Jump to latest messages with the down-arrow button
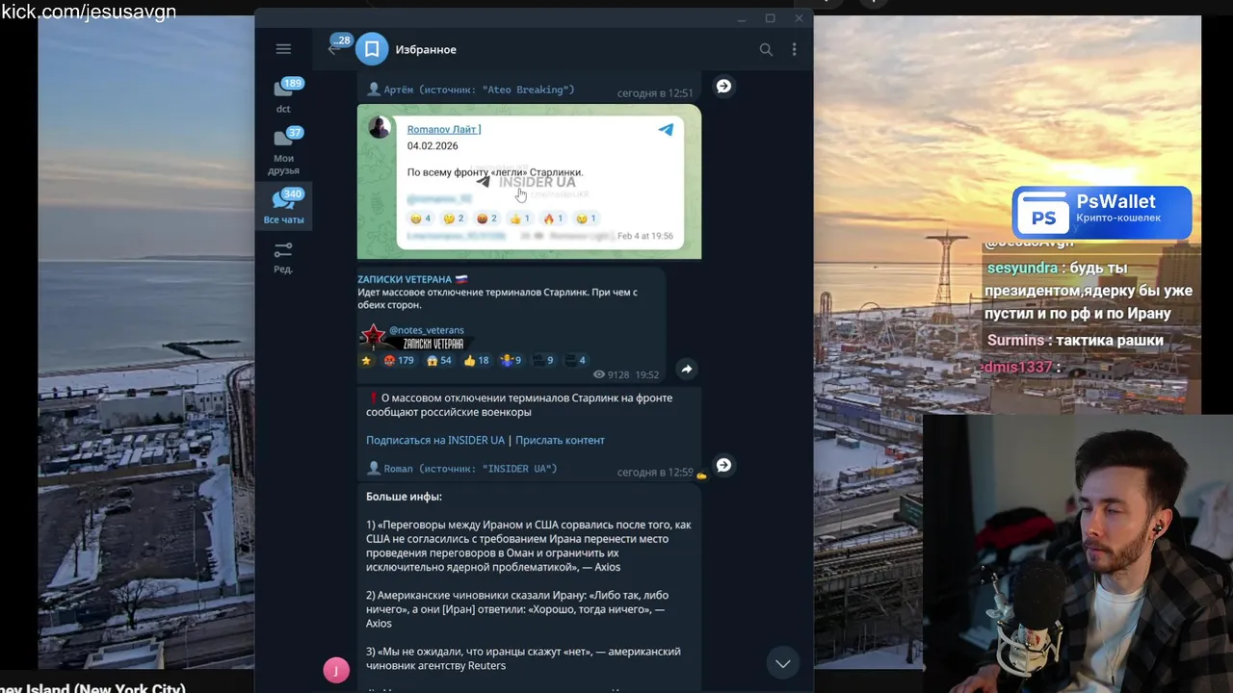The height and width of the screenshot is (693, 1233). pos(783,663)
